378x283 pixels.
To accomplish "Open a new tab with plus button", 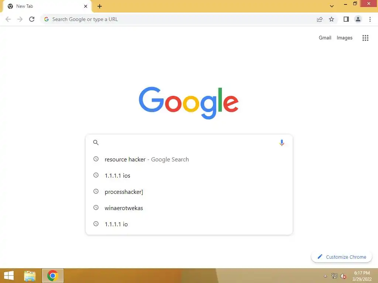I will pos(100,6).
